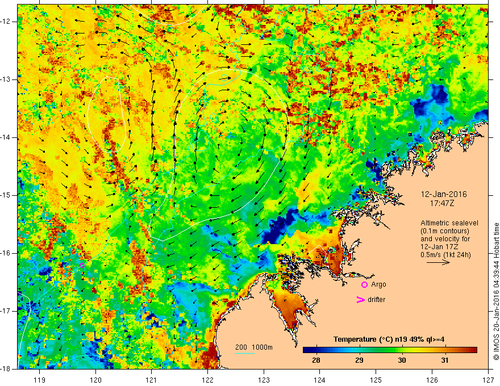The height and width of the screenshot is (386, 500).
Task: Click longitude axis label 119
Action: pos(40,380)
